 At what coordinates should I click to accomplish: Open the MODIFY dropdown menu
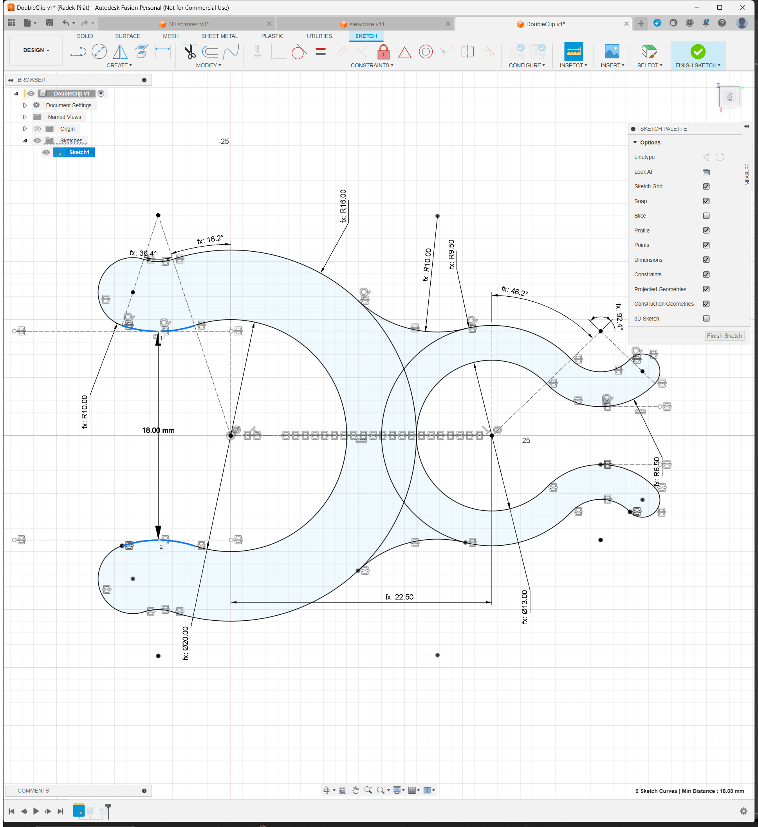(208, 65)
